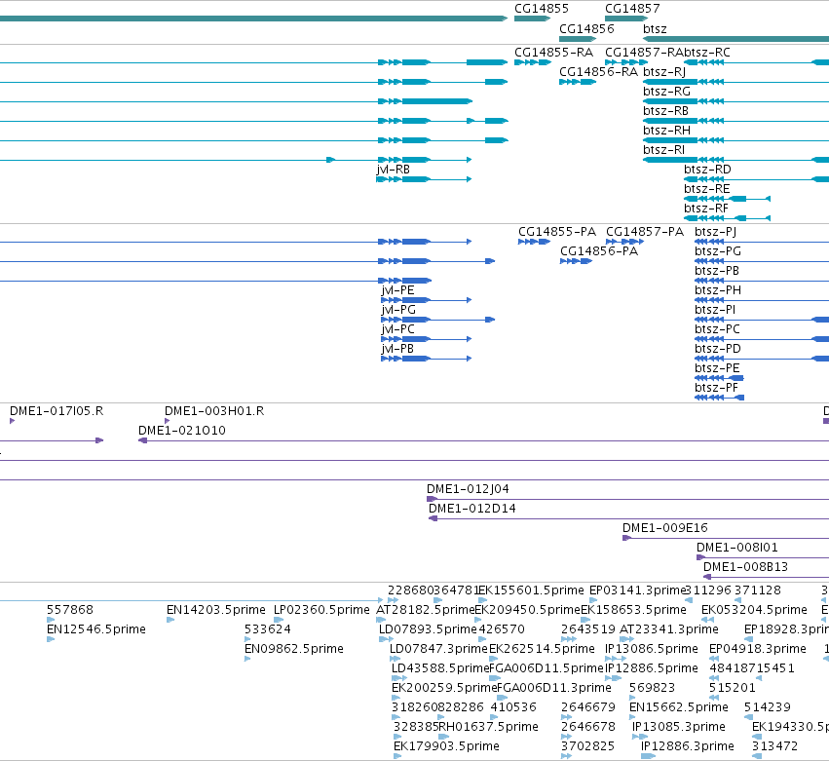Select the jvl-RB transcript label

(394, 170)
